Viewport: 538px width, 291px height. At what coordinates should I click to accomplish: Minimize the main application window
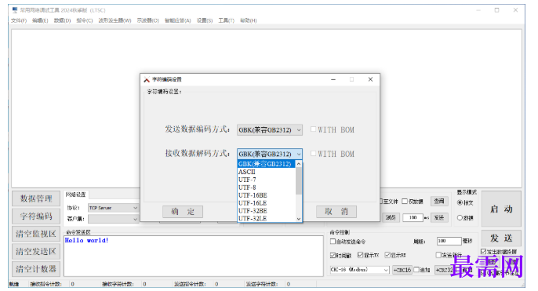pyautogui.click(x=478, y=10)
